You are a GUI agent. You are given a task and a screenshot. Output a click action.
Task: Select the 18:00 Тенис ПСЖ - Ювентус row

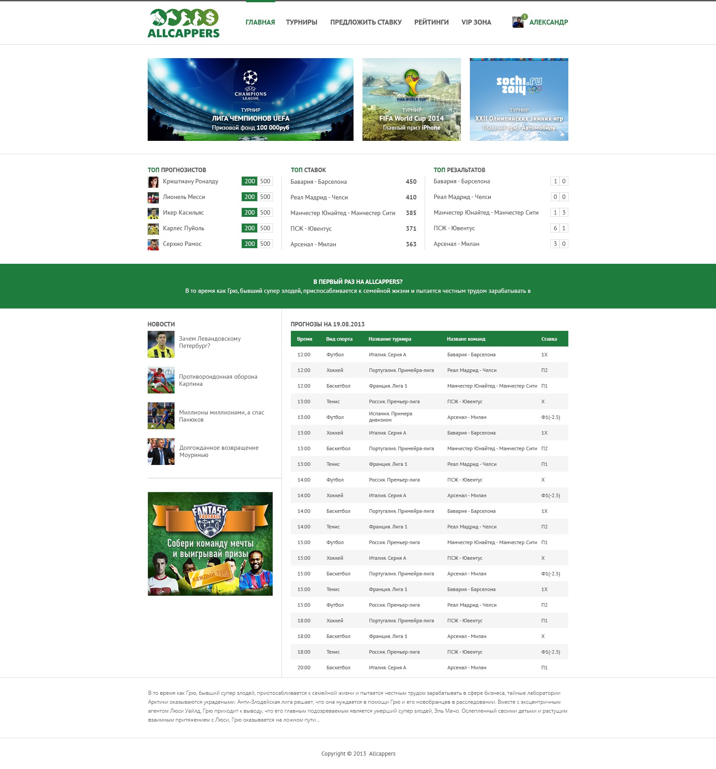point(430,652)
